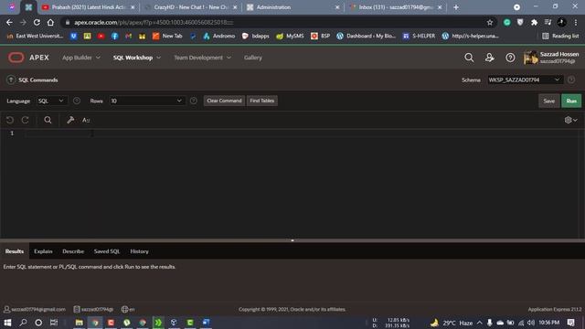
Task: Open the search icon in APEX header
Action: [x=469, y=58]
